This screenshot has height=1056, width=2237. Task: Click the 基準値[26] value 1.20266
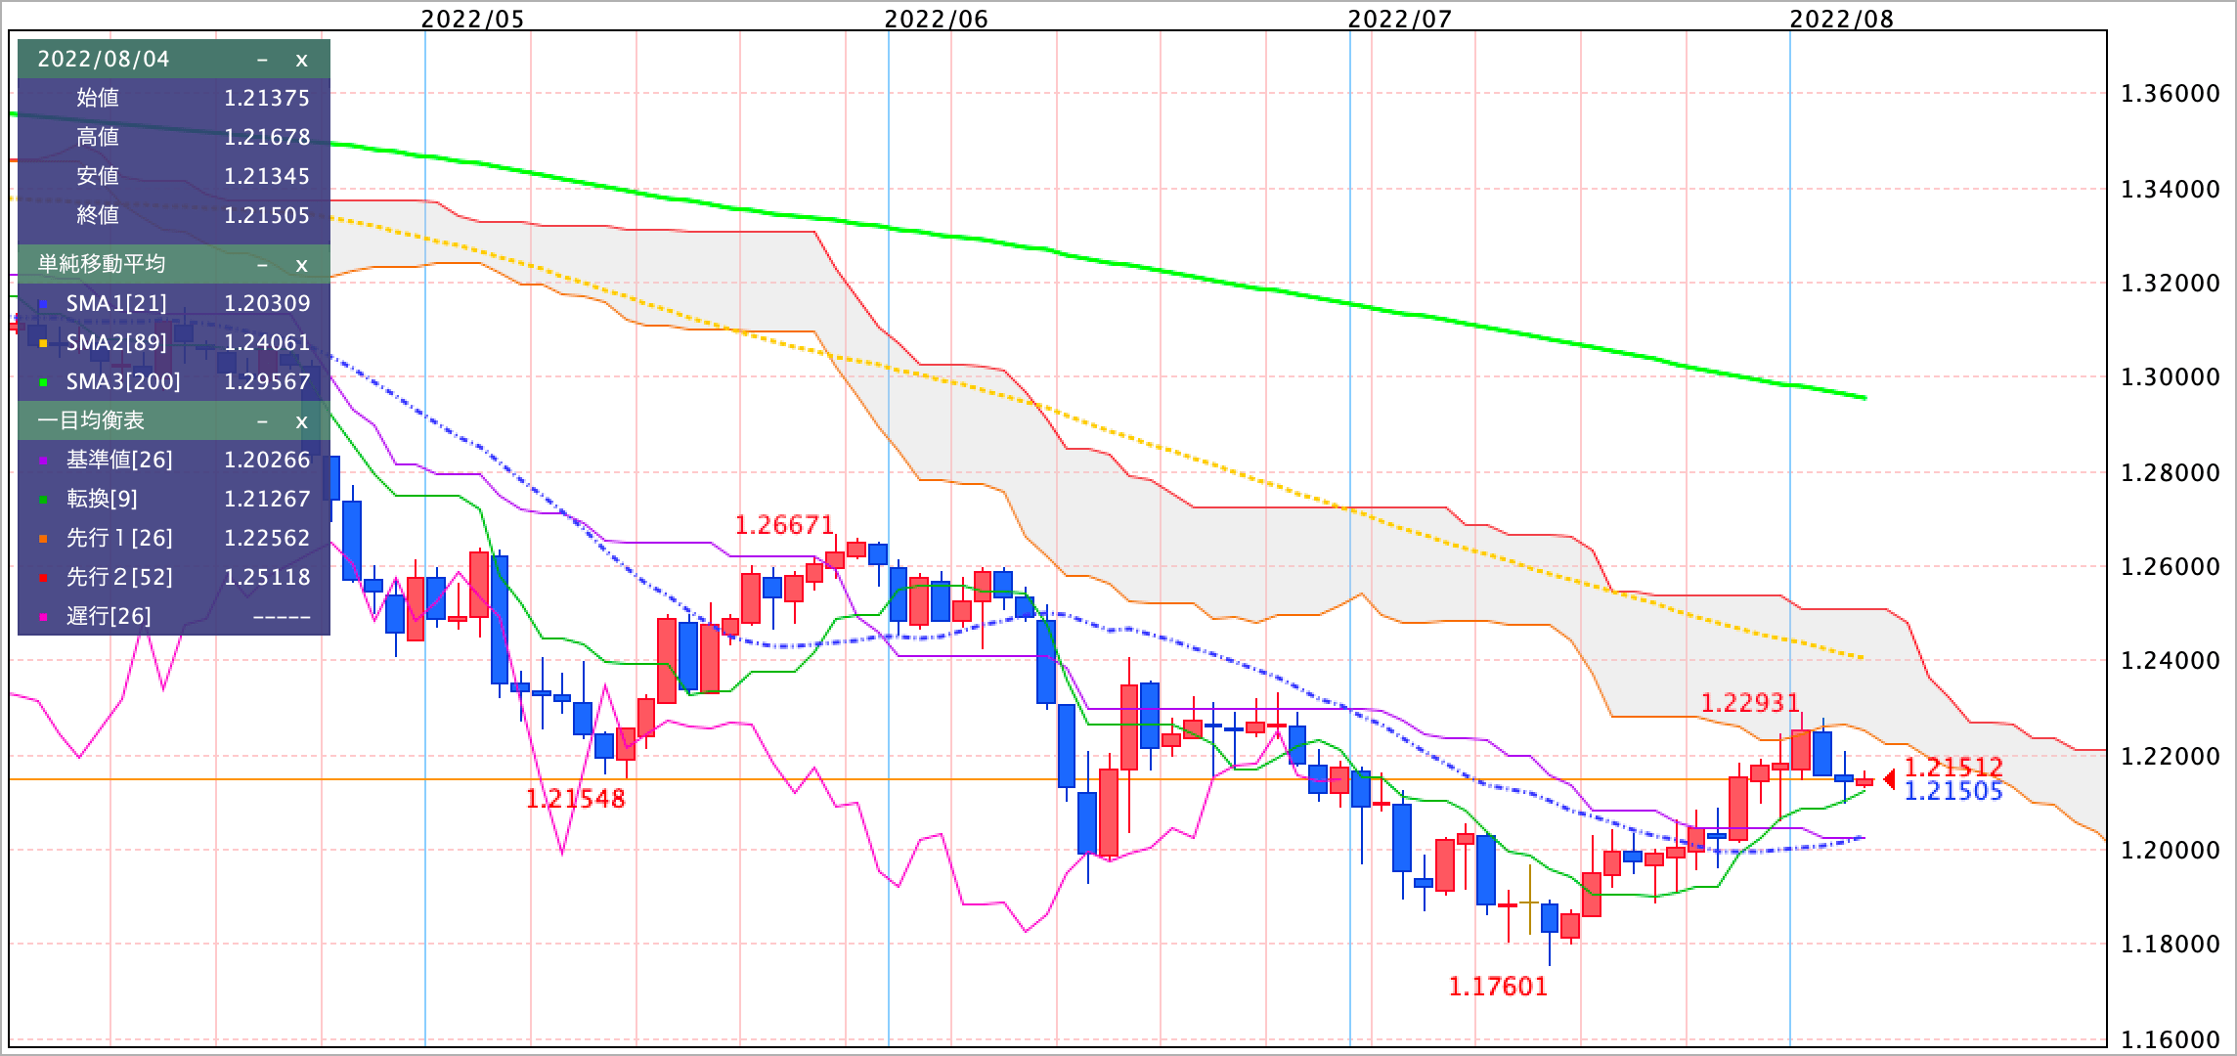[x=267, y=461]
